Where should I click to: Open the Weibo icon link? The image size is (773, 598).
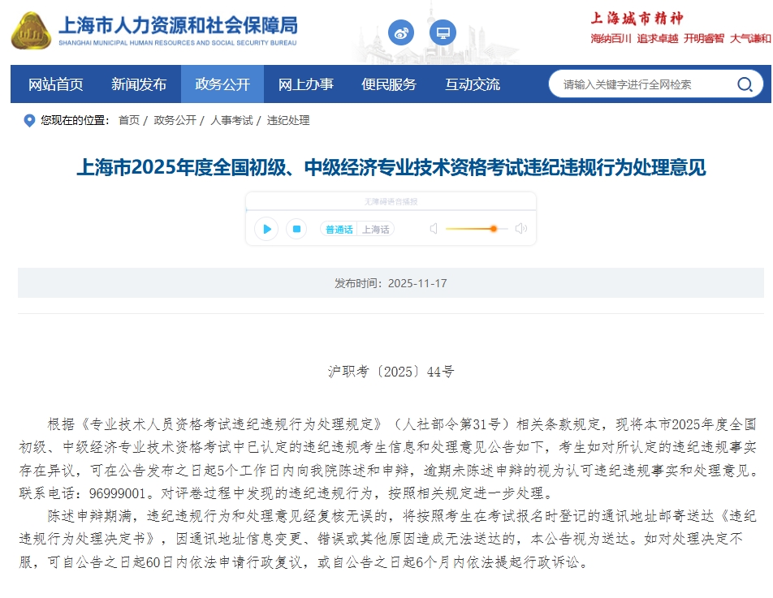pyautogui.click(x=401, y=33)
